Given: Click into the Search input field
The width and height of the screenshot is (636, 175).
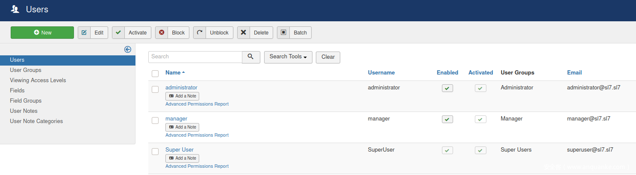Looking at the screenshot, I should pos(195,57).
